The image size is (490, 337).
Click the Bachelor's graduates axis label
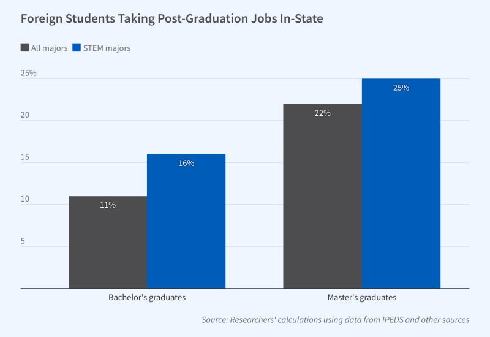(147, 298)
